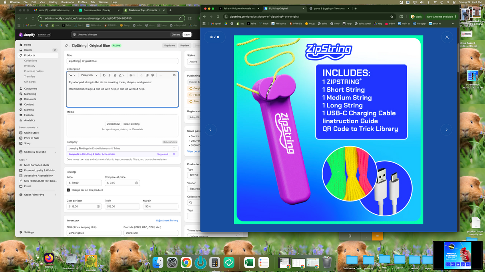Save the unsaved product changes
Screen dimensions: 485x272
[x=187, y=35]
